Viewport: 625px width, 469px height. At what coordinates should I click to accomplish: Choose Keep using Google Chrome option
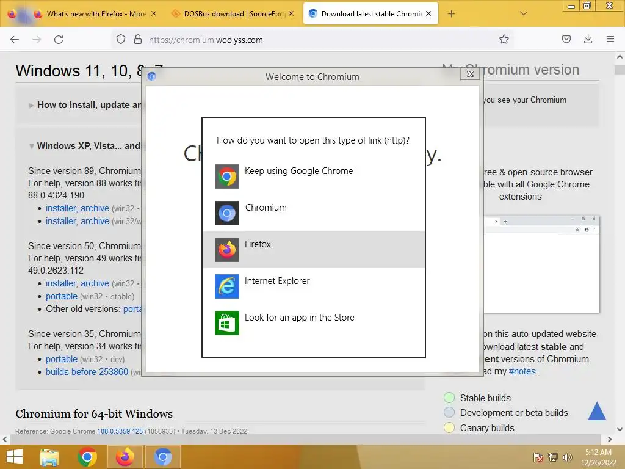[x=314, y=176]
